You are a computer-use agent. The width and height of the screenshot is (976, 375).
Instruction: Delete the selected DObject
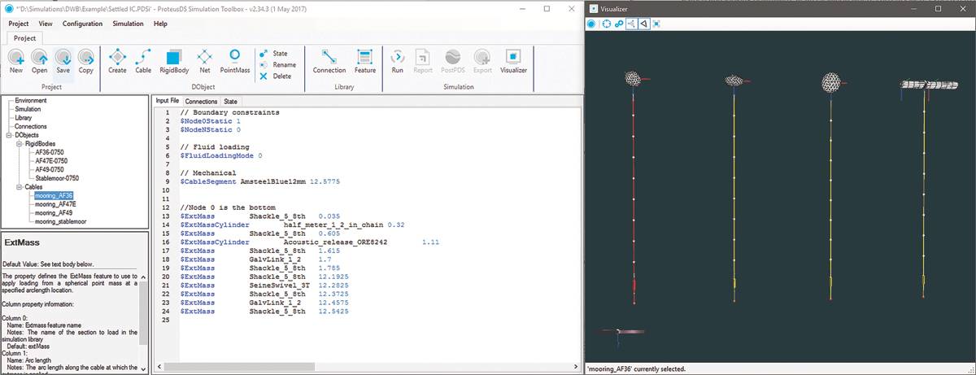tap(275, 76)
